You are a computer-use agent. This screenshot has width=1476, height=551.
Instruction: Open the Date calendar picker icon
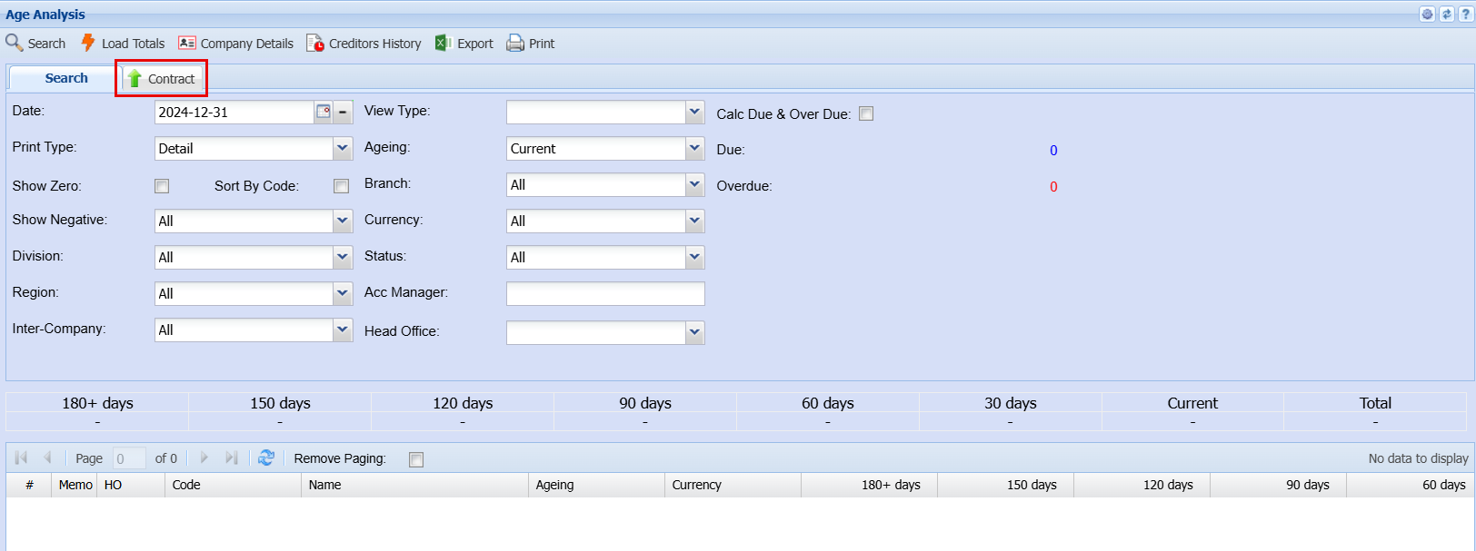tap(324, 112)
